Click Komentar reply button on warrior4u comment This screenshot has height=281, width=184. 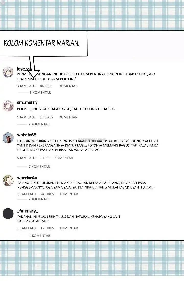point(69,194)
